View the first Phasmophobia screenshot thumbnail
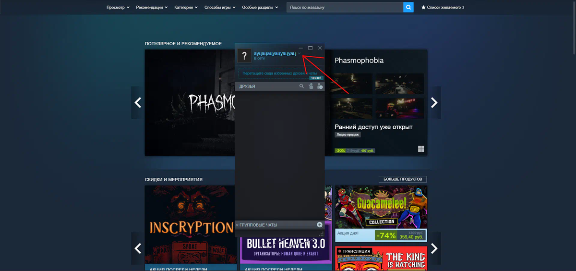 pyautogui.click(x=354, y=84)
